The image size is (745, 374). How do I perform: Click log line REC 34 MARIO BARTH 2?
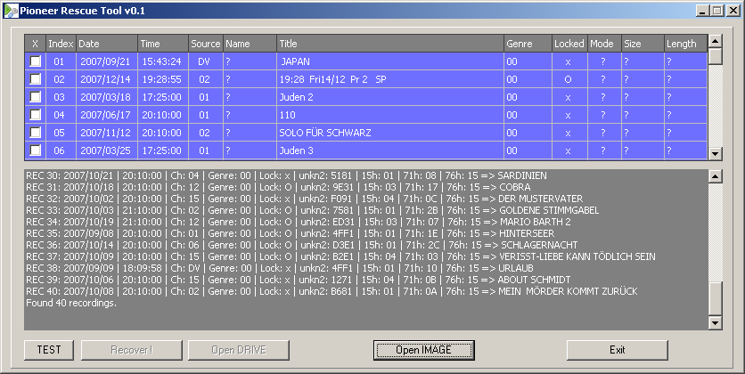(299, 222)
